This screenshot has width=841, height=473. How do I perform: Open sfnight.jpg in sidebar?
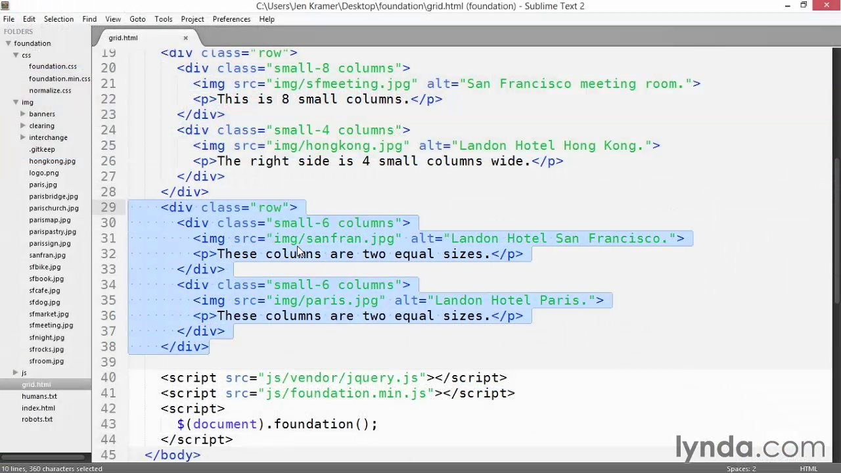tap(47, 338)
